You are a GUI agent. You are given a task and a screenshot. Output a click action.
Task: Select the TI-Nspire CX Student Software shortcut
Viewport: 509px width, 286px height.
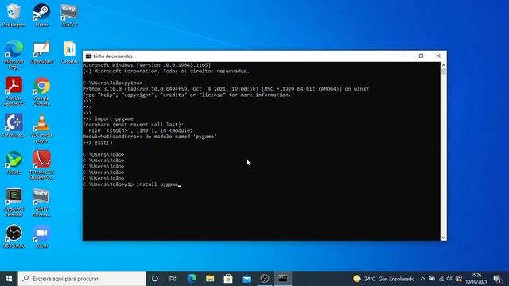tap(41, 165)
